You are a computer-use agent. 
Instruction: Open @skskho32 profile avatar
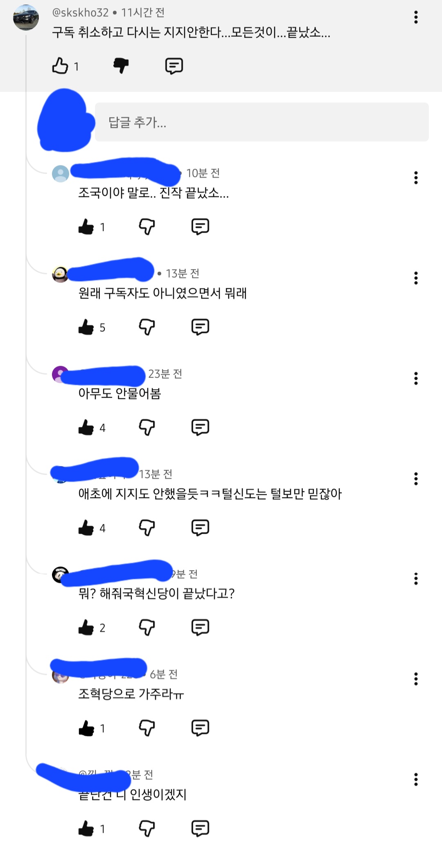tap(26, 18)
